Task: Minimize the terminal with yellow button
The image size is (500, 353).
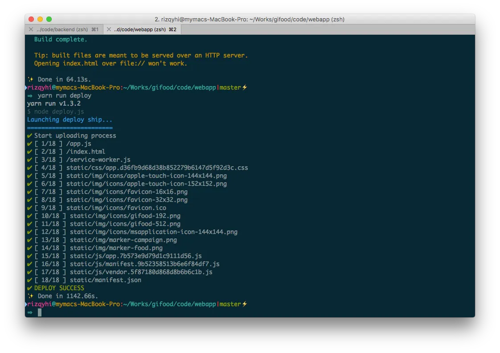Action: click(x=40, y=19)
